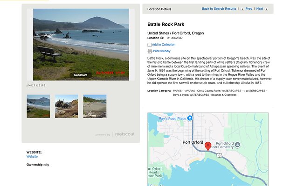Go to the Next location link
Image resolution: width=290 pixels, height=186 pixels.
tap(259, 9)
